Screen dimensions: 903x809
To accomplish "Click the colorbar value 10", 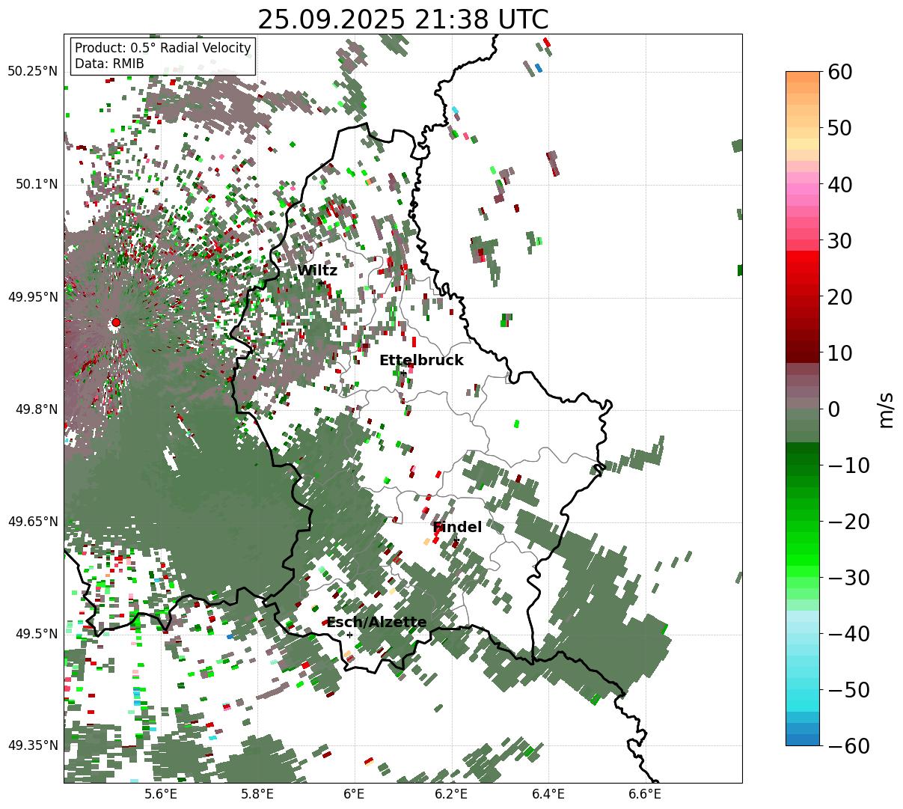I will pyautogui.click(x=841, y=353).
